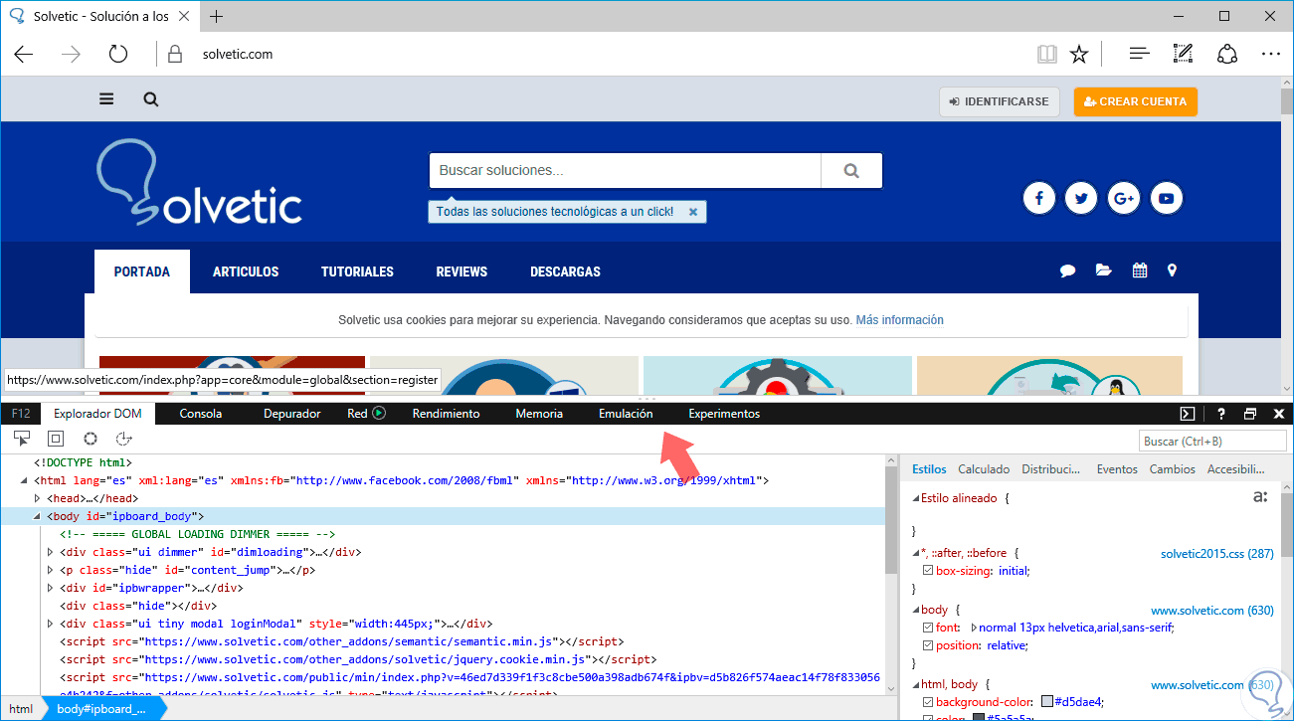Open the Edge more actions ellipsis menu
Image resolution: width=1294 pixels, height=721 pixels.
[1271, 55]
